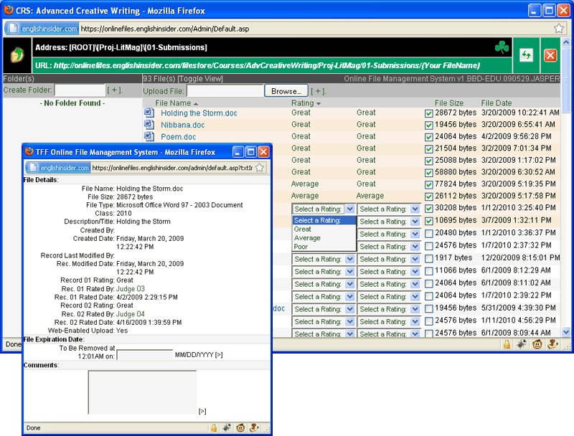Click the englishinsider.com site identity in TFF popup

click(x=59, y=168)
